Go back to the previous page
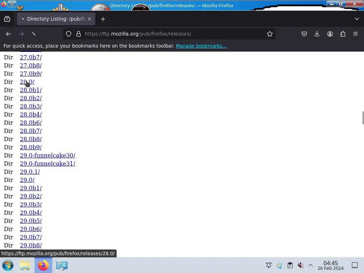Image resolution: width=364 pixels, height=273 pixels. tap(9, 34)
